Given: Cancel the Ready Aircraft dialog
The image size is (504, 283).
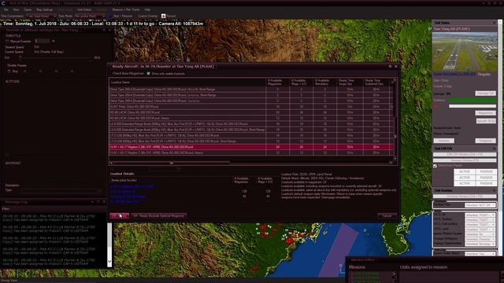Looking at the screenshot, I should coord(387,216).
